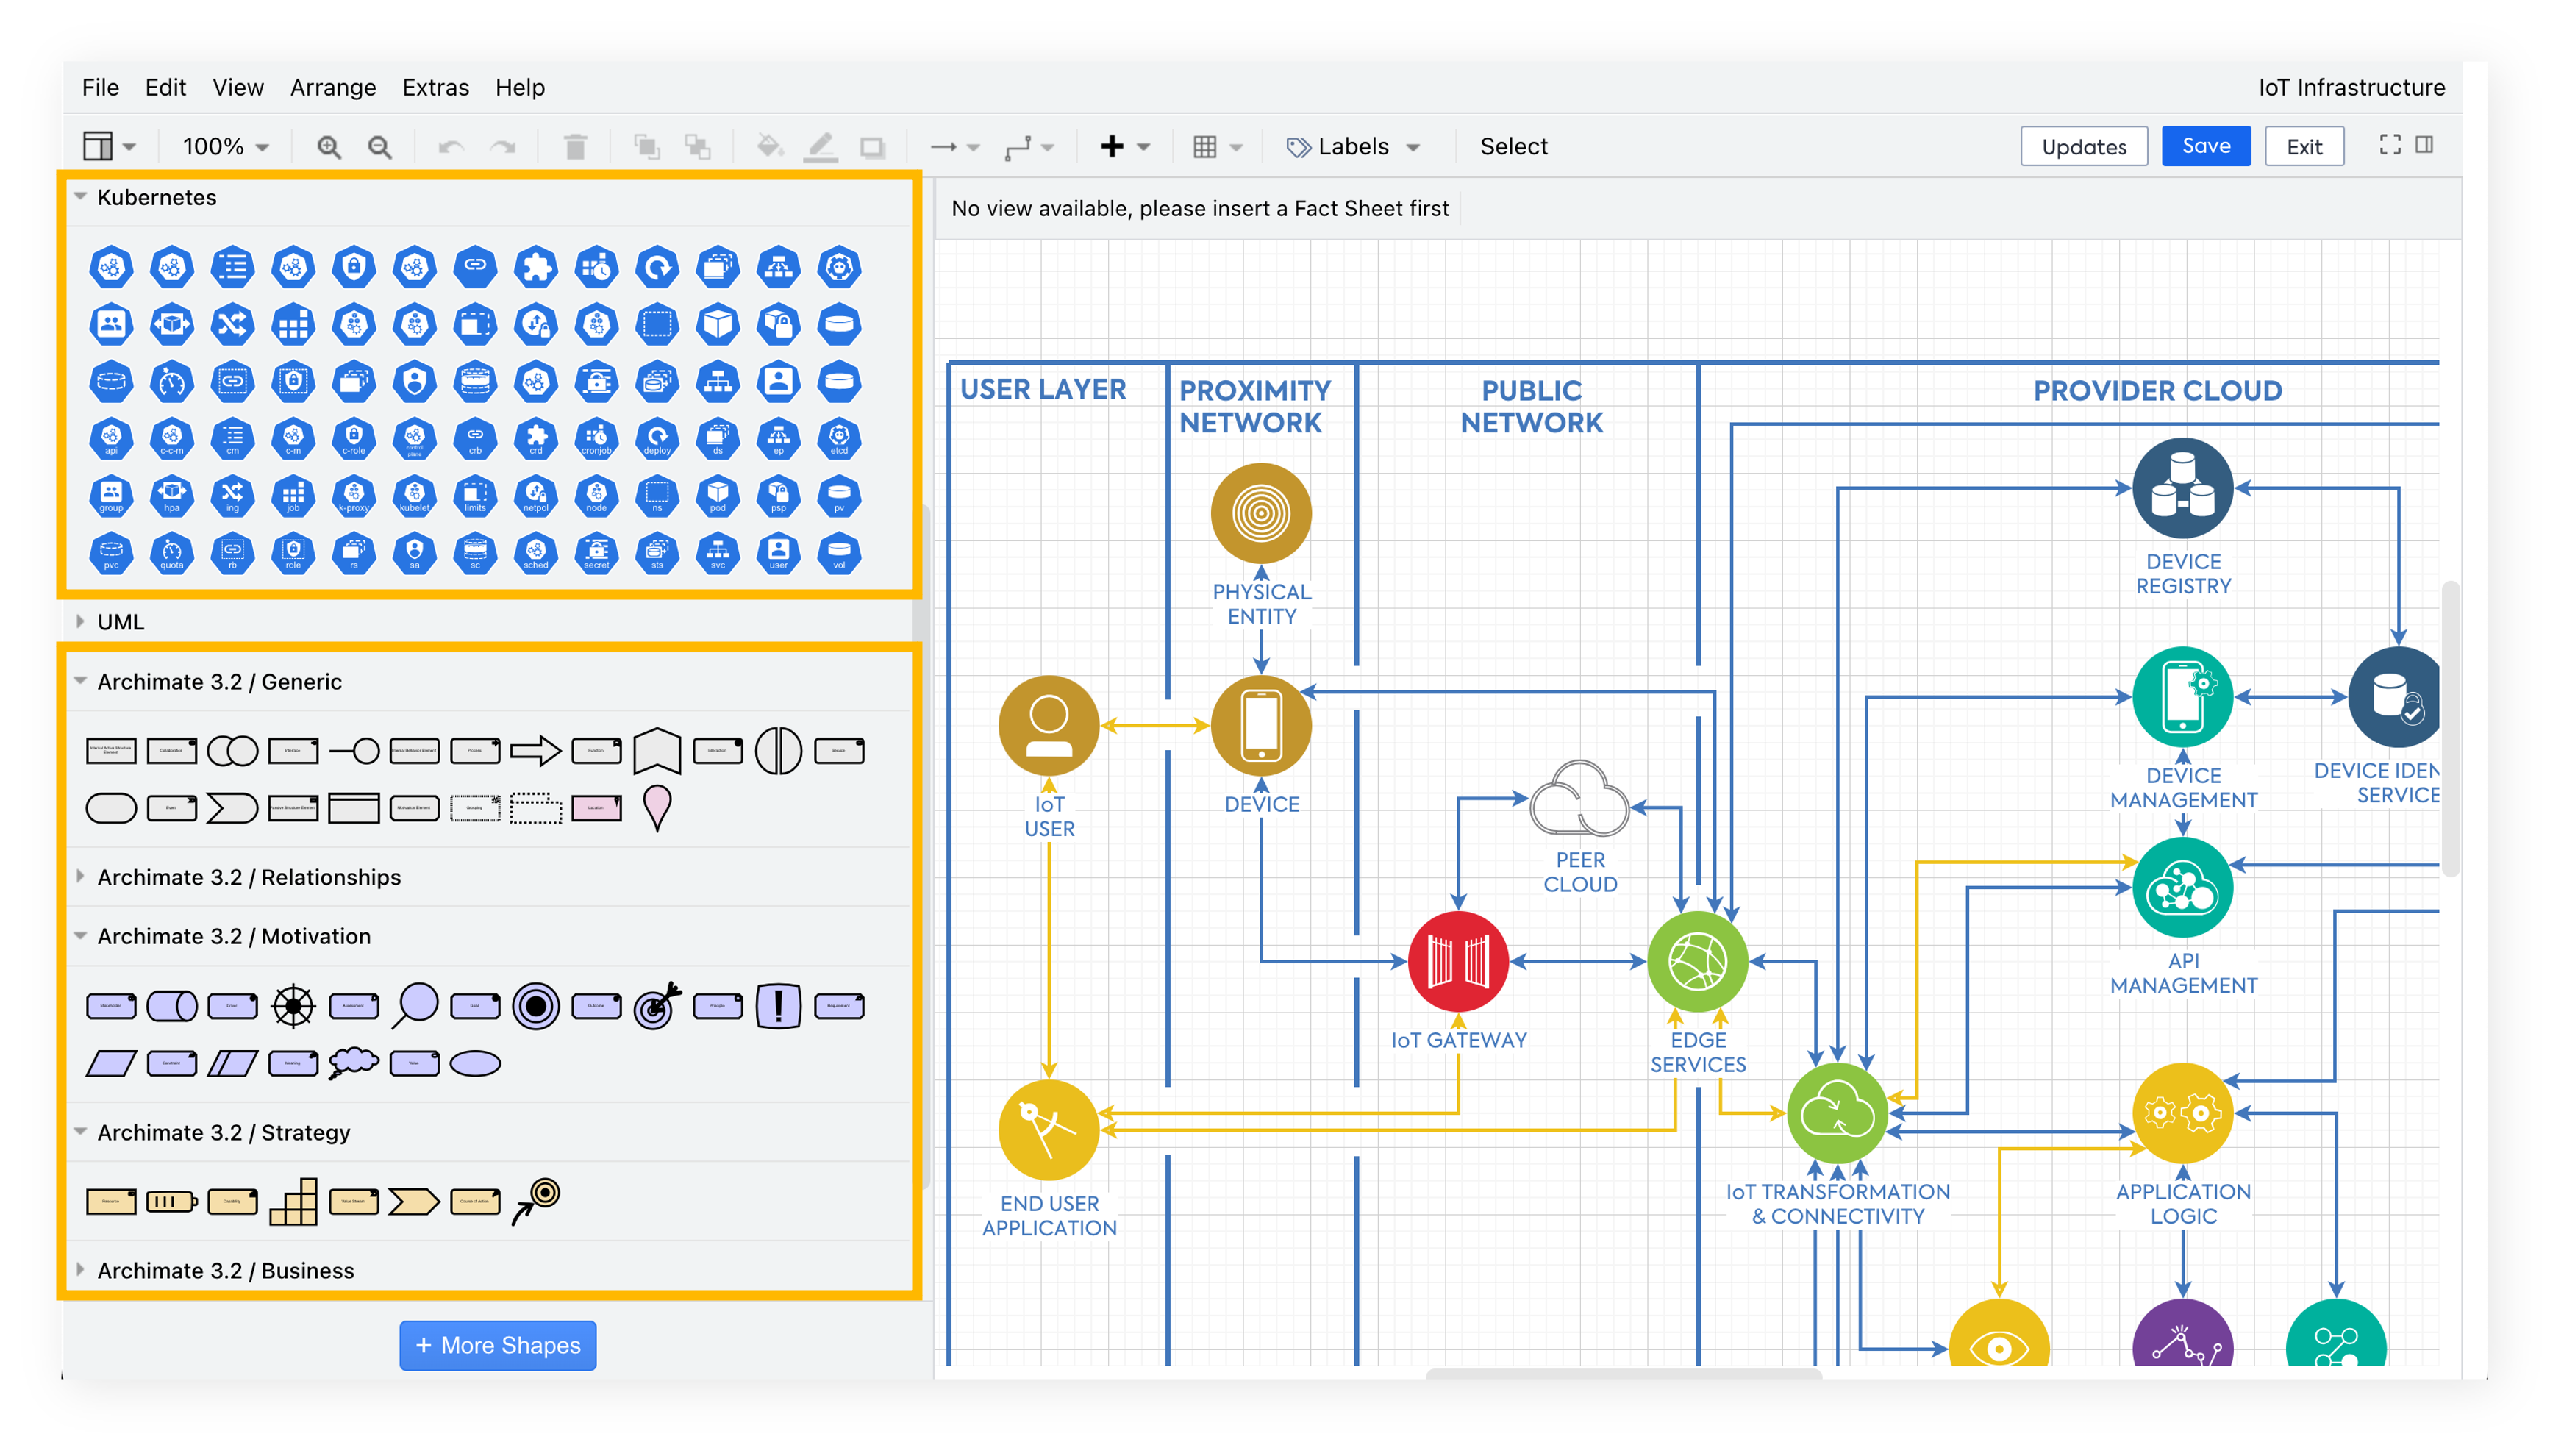The height and width of the screenshot is (1456, 2564).
Task: Select the Kubernetes 'cronjob' shape
Action: coord(596,439)
